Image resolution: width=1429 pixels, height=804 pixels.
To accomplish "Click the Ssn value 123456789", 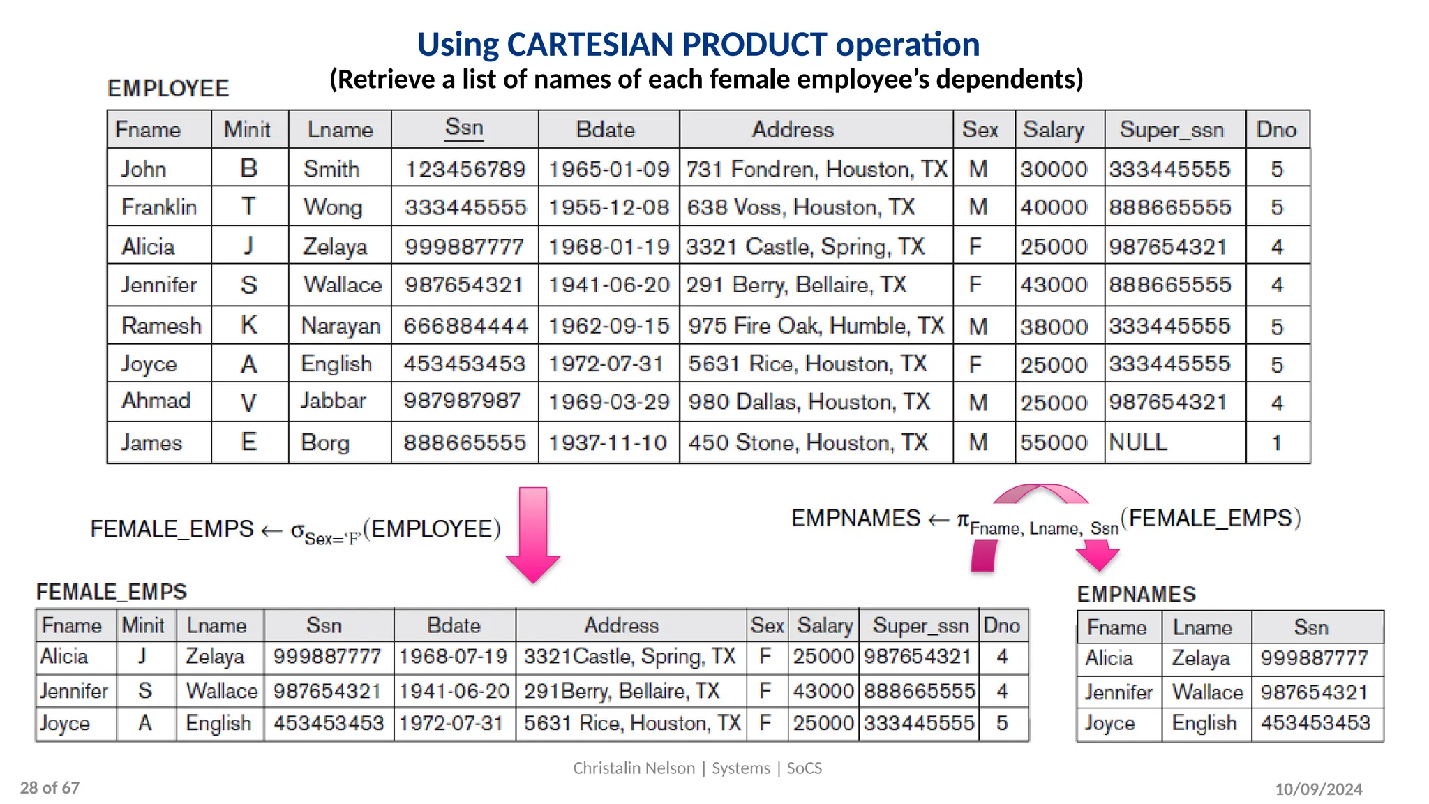I will click(x=465, y=169).
